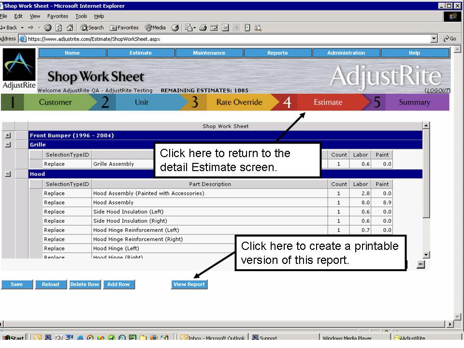Go to the browser Home page icon
The image size is (464, 348).
click(70, 28)
